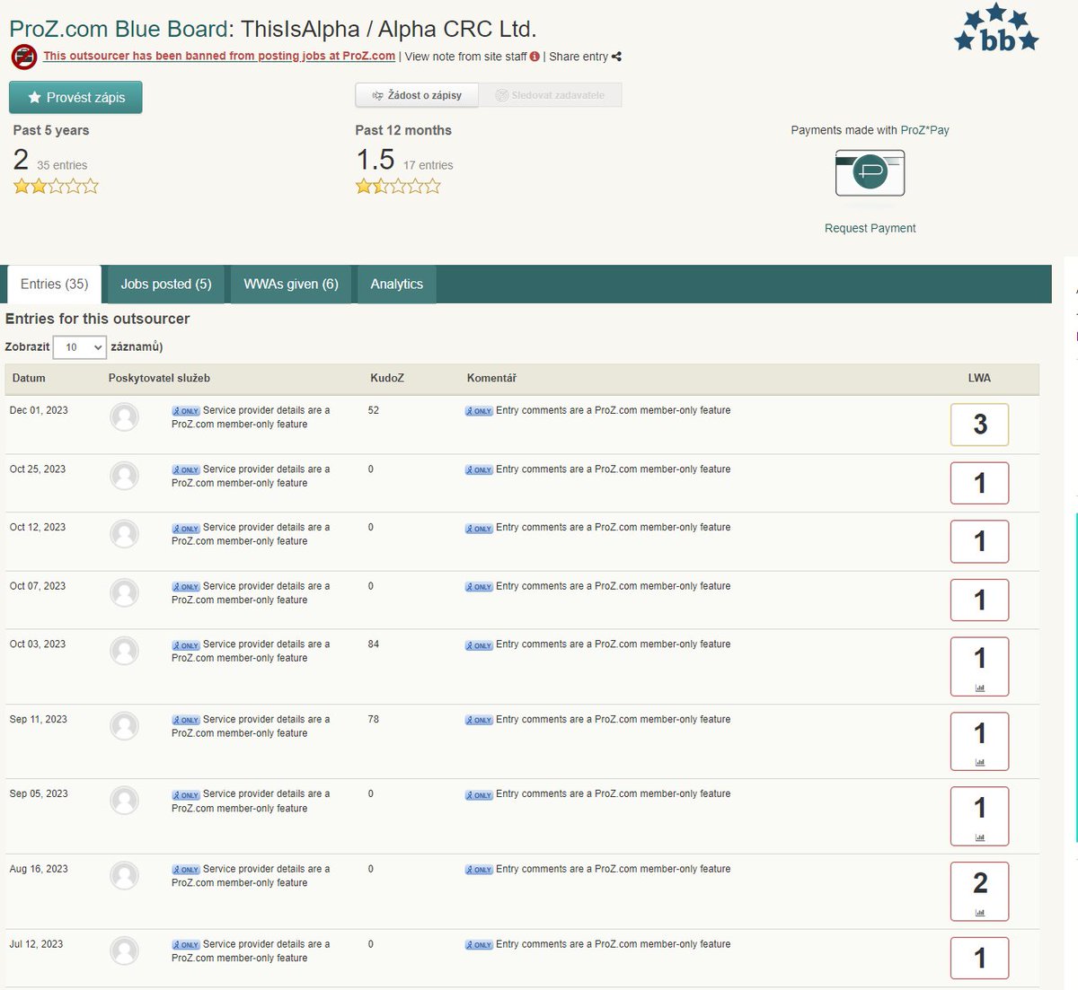The height and width of the screenshot is (990, 1078).
Task: Click the banned outsourcer warning icon
Action: pyautogui.click(x=24, y=57)
